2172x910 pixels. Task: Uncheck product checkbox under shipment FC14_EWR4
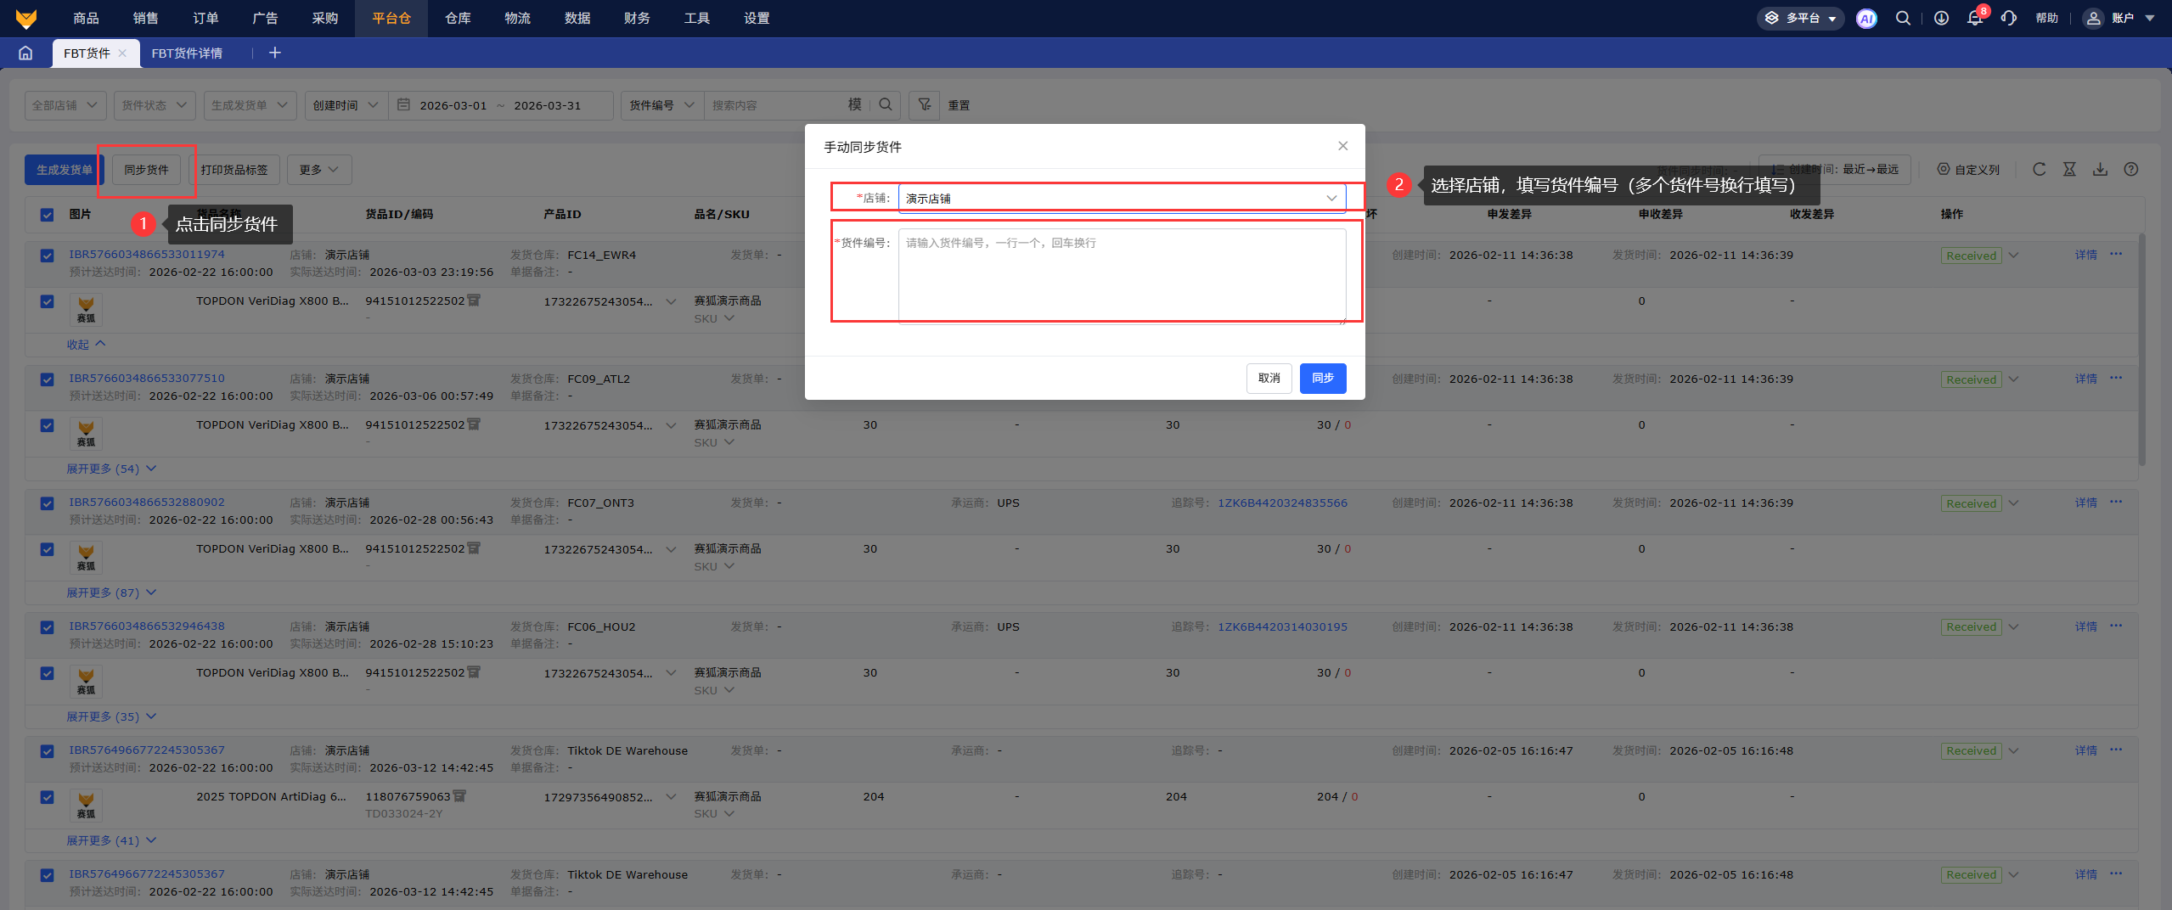click(47, 301)
